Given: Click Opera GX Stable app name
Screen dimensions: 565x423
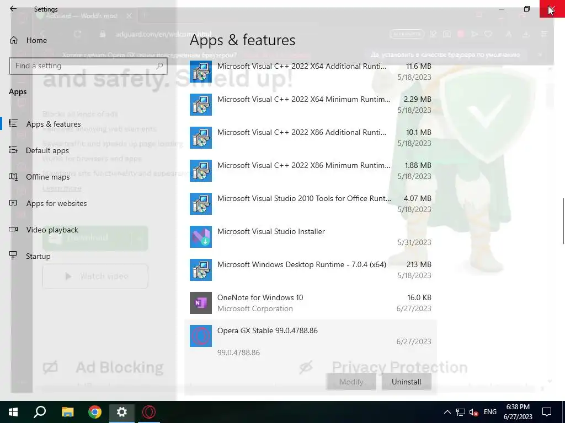Looking at the screenshot, I should point(268,330).
